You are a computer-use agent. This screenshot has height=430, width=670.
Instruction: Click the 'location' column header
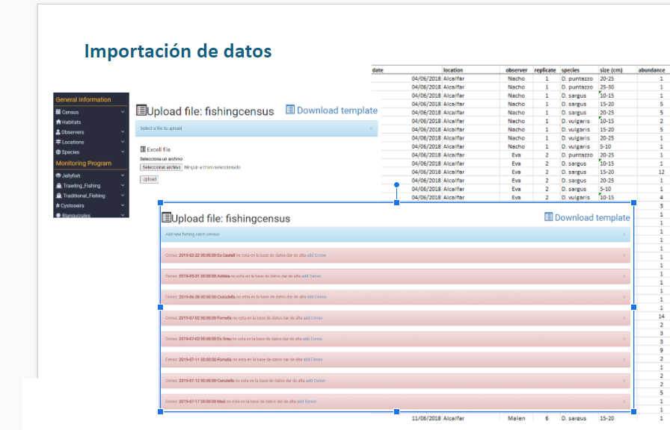[453, 70]
